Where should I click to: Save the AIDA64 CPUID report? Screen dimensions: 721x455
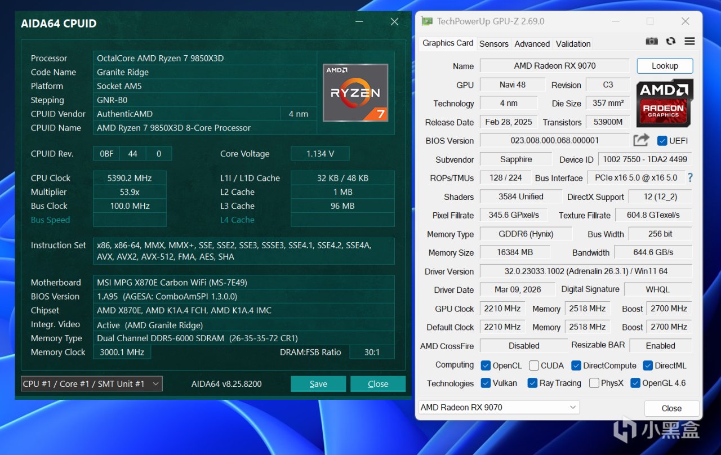point(318,383)
